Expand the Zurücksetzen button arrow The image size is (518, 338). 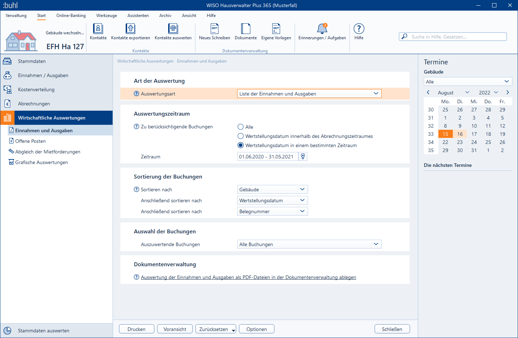pos(233,330)
